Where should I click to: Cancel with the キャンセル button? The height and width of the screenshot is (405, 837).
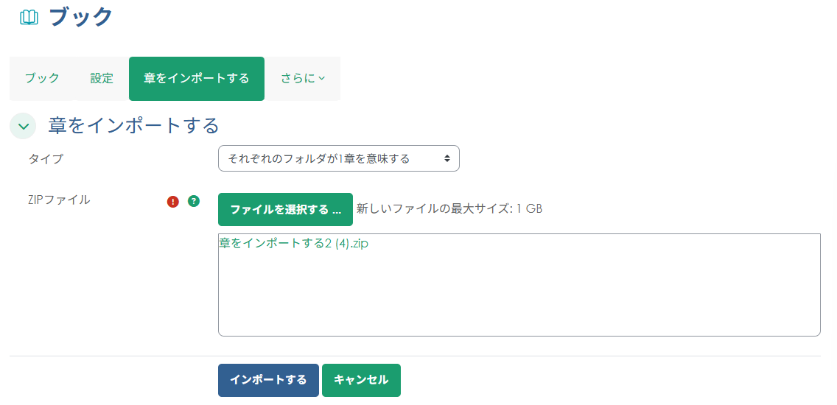(361, 380)
